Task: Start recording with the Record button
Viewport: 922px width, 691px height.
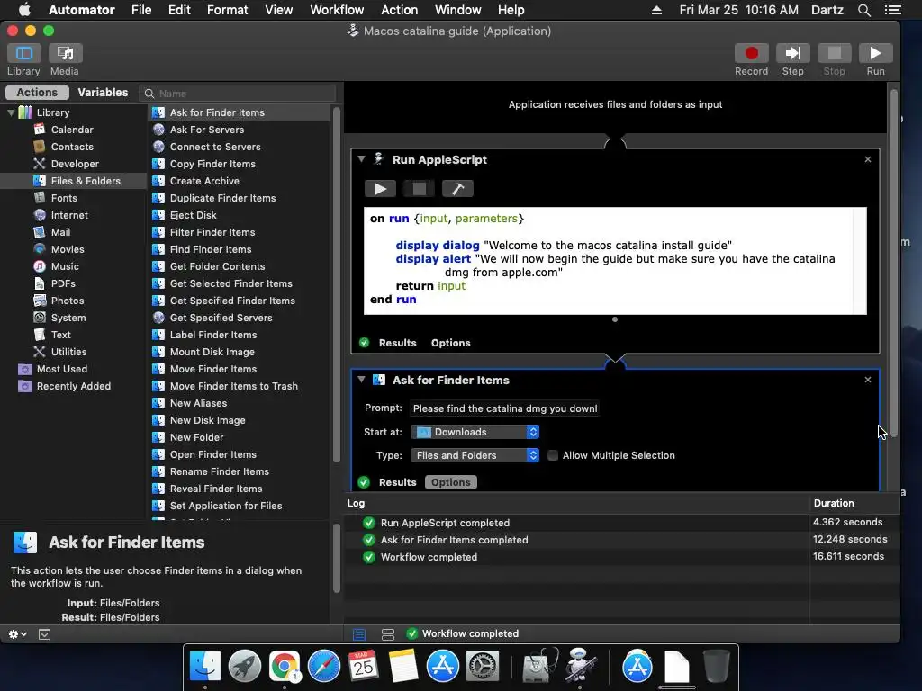Action: tap(751, 53)
